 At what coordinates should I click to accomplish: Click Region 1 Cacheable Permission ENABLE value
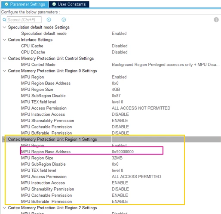pyautogui.click(x=120, y=195)
